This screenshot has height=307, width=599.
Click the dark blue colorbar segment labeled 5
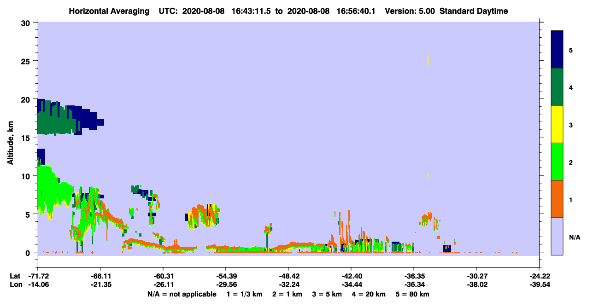coord(557,50)
